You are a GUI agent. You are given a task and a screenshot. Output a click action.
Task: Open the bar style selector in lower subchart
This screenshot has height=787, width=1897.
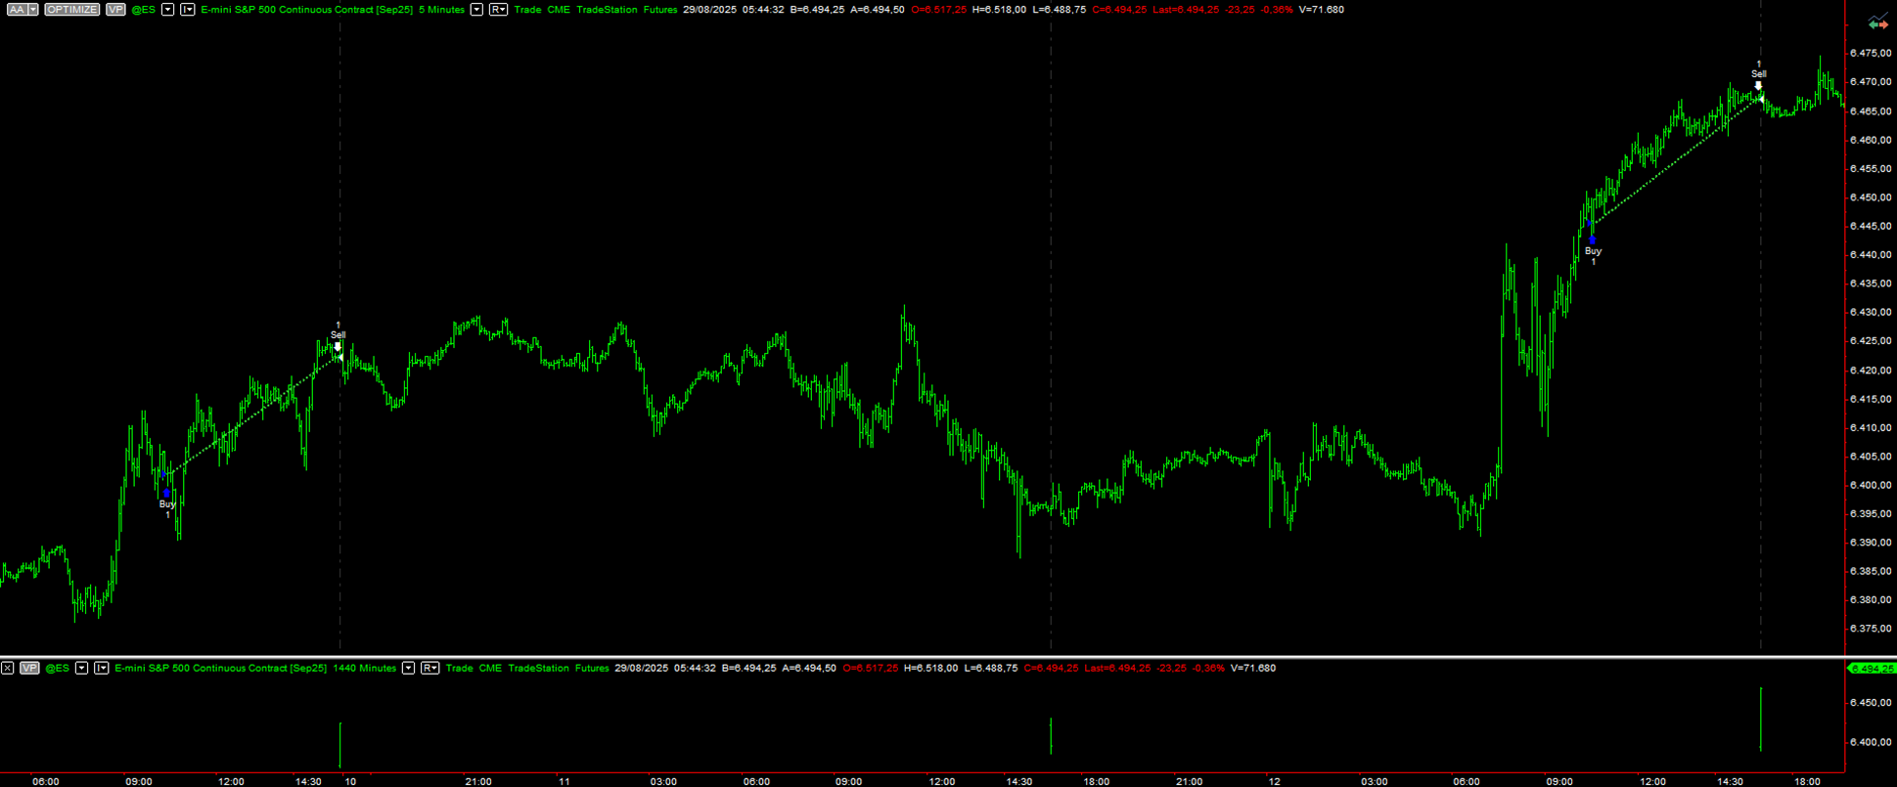tap(102, 668)
